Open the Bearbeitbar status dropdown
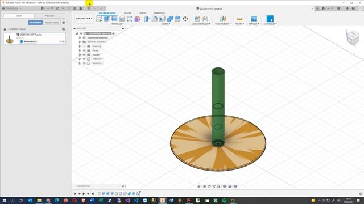 (x=28, y=41)
